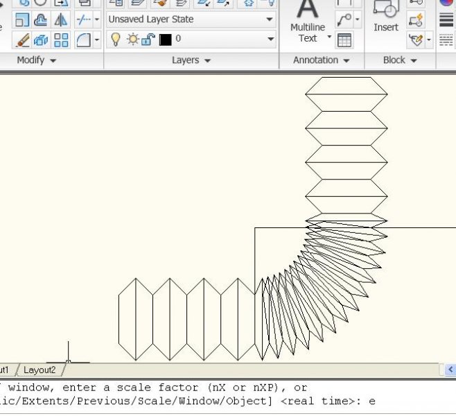This screenshot has height=416, width=456.
Task: Click the black layer color swatch
Action: pos(165,40)
